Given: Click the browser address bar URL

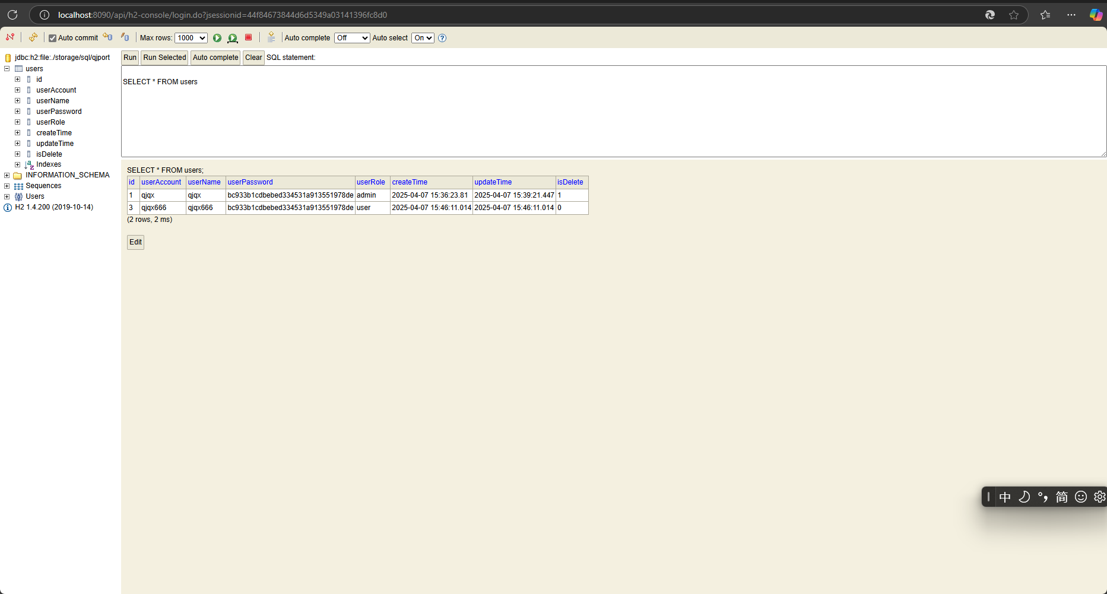Looking at the screenshot, I should pos(223,15).
